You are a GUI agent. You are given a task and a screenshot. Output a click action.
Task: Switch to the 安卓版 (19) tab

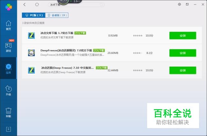click(x=57, y=15)
